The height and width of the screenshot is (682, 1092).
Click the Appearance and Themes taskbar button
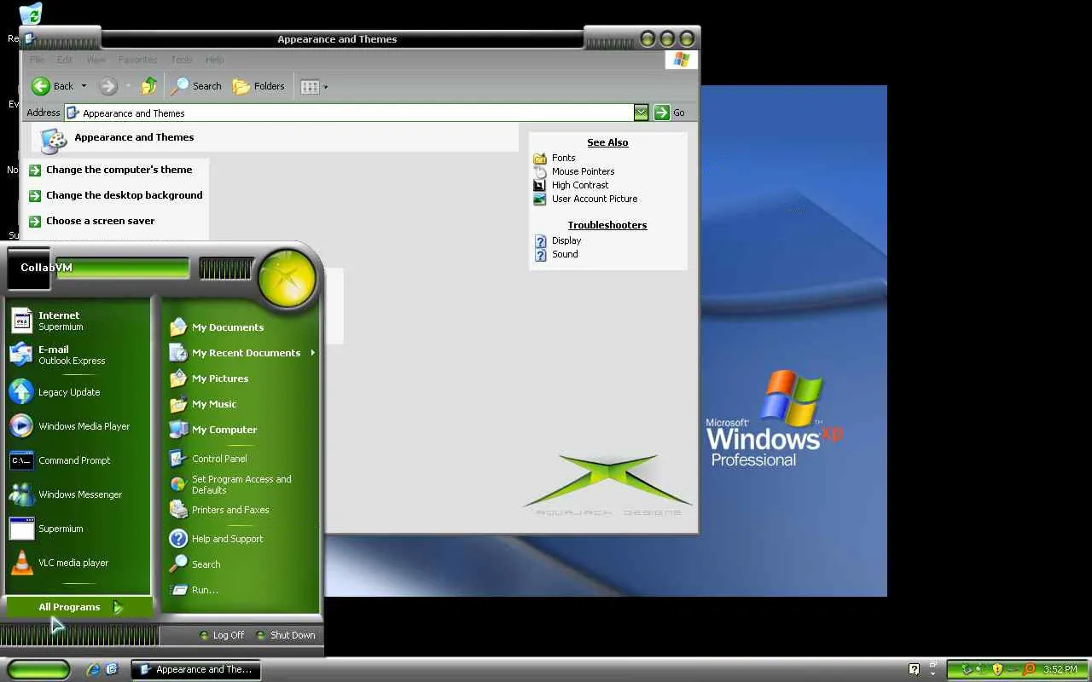[195, 669]
